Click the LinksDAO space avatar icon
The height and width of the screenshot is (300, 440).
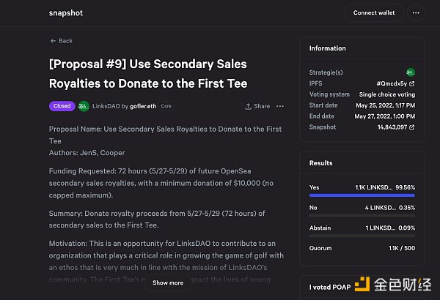pos(84,106)
